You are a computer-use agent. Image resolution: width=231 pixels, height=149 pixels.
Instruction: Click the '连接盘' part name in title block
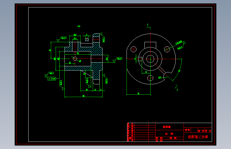(167, 127)
